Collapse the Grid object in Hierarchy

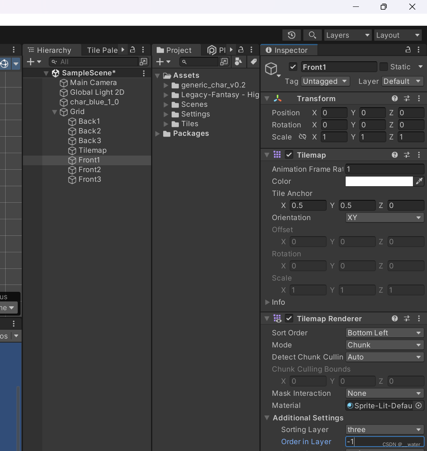54,112
